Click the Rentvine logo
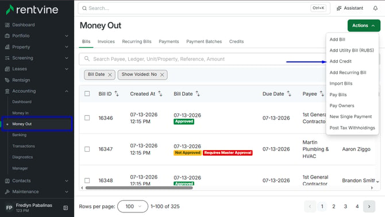The height and width of the screenshot is (217, 385). [32, 10]
